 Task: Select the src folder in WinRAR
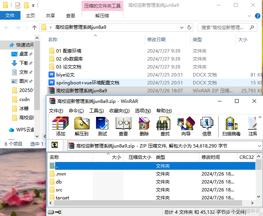pyautogui.click(x=153, y=190)
